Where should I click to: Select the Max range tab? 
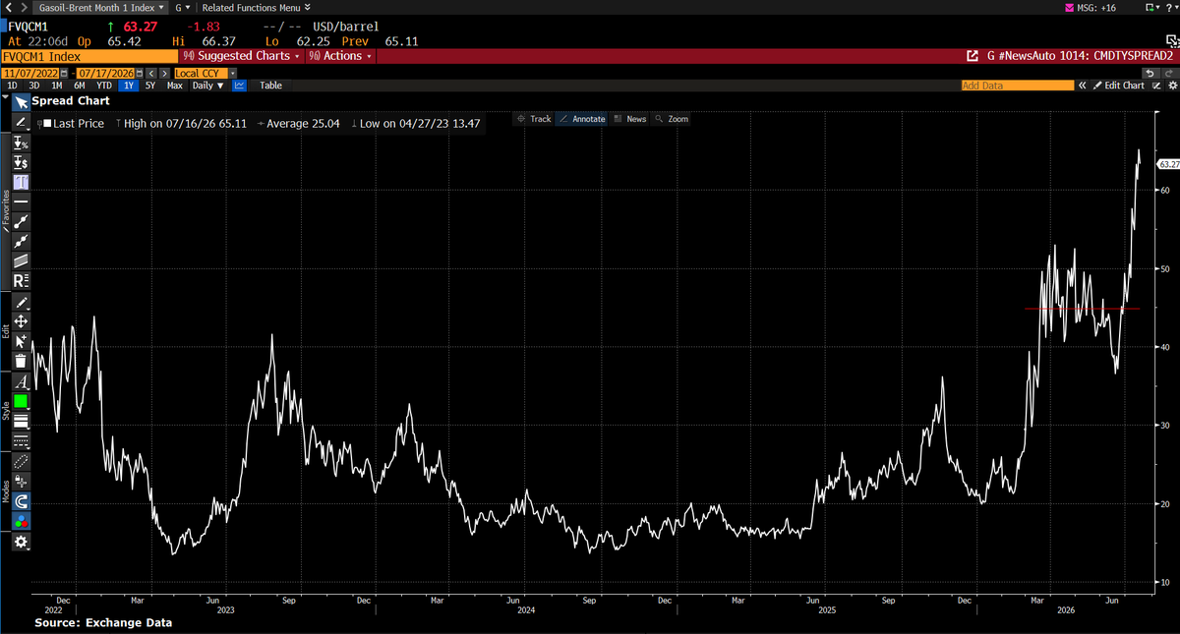coord(174,86)
